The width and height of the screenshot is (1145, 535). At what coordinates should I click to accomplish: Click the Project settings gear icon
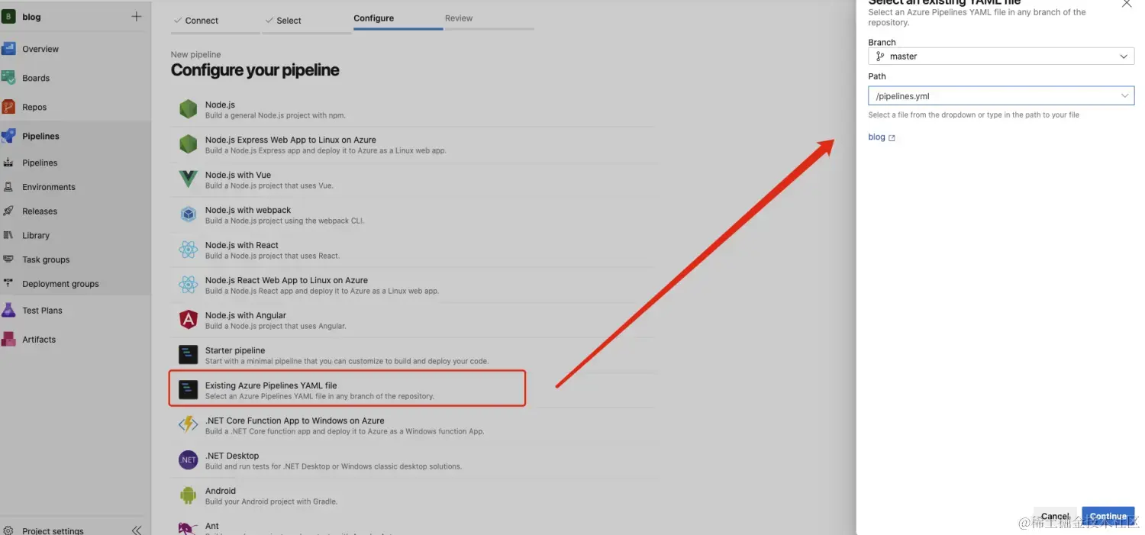tap(8, 530)
